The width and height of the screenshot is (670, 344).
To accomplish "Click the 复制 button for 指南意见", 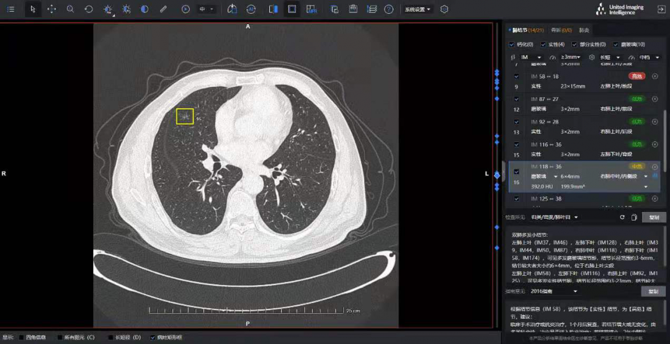I will (x=653, y=291).
